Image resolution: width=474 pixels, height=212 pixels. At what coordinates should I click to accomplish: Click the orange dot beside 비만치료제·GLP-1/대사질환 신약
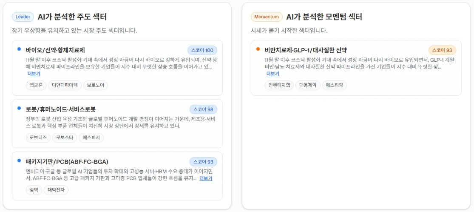[258, 49]
